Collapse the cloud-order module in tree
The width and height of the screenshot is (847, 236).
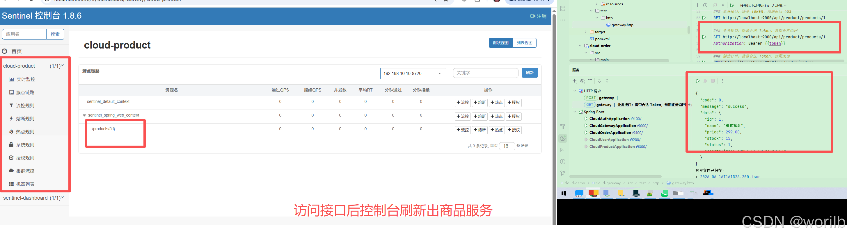point(580,46)
